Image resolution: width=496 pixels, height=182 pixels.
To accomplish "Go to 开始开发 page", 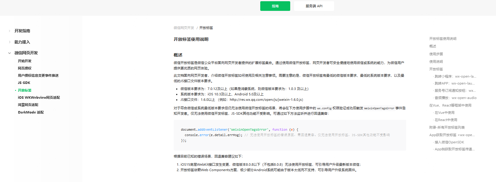I will click(x=25, y=61).
